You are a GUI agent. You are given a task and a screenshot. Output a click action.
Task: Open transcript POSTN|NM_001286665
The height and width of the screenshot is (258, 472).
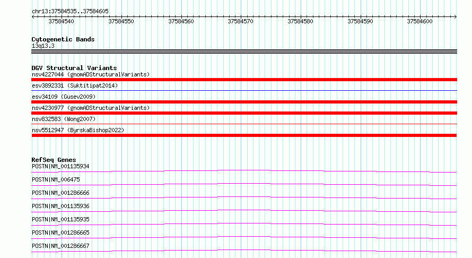pos(60,233)
